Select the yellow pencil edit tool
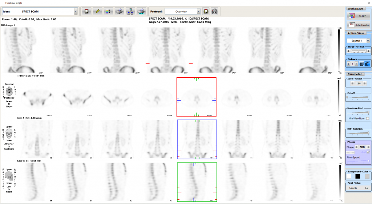This screenshot has width=372, height=204. pos(97,12)
